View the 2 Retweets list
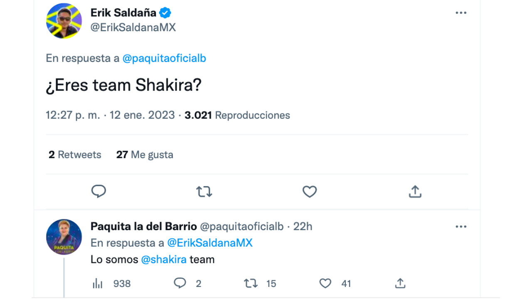The image size is (532, 299). point(75,155)
